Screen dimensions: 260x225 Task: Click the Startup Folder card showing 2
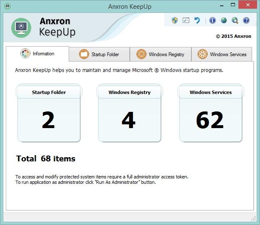click(x=49, y=113)
